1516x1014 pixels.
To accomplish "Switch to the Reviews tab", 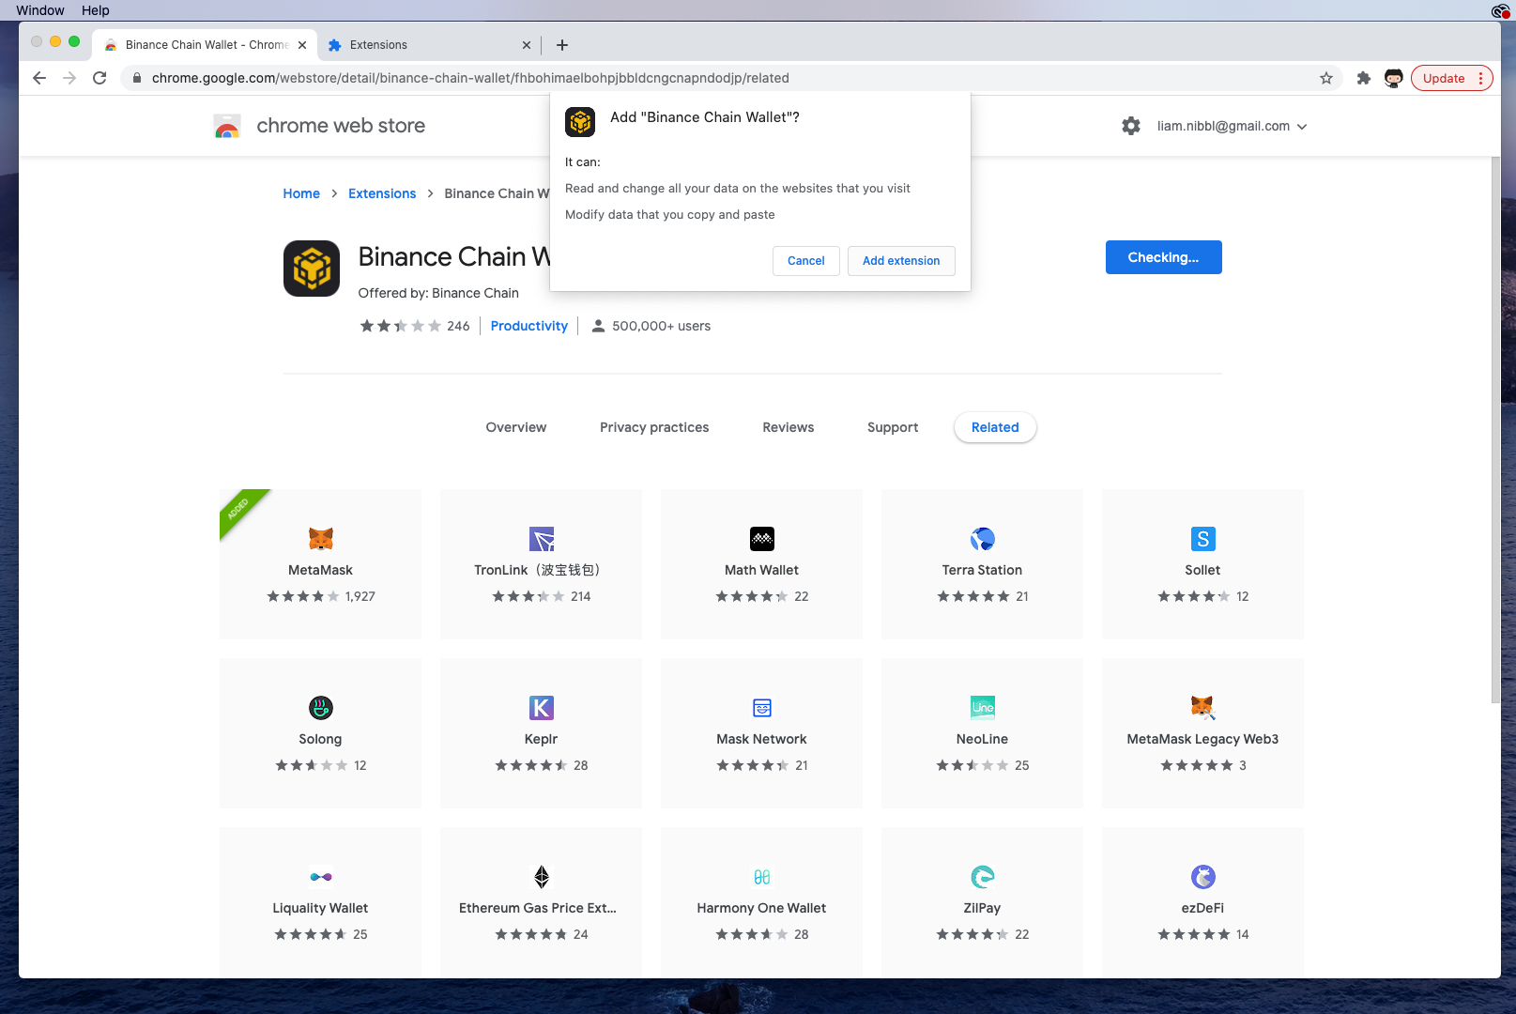I will tap(789, 427).
